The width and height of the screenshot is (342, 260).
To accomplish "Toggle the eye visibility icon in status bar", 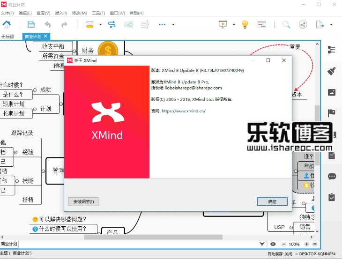I will pos(273,244).
